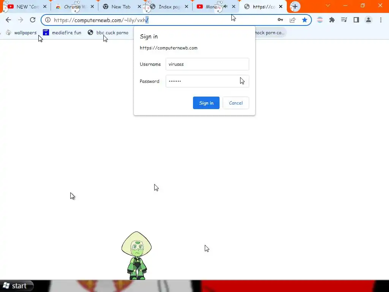Click the globe-icon bookmark after mediafire fun
Screen dimensions: 389x292
tap(108, 33)
